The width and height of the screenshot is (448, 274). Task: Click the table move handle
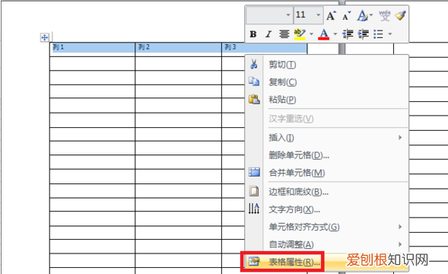point(45,37)
